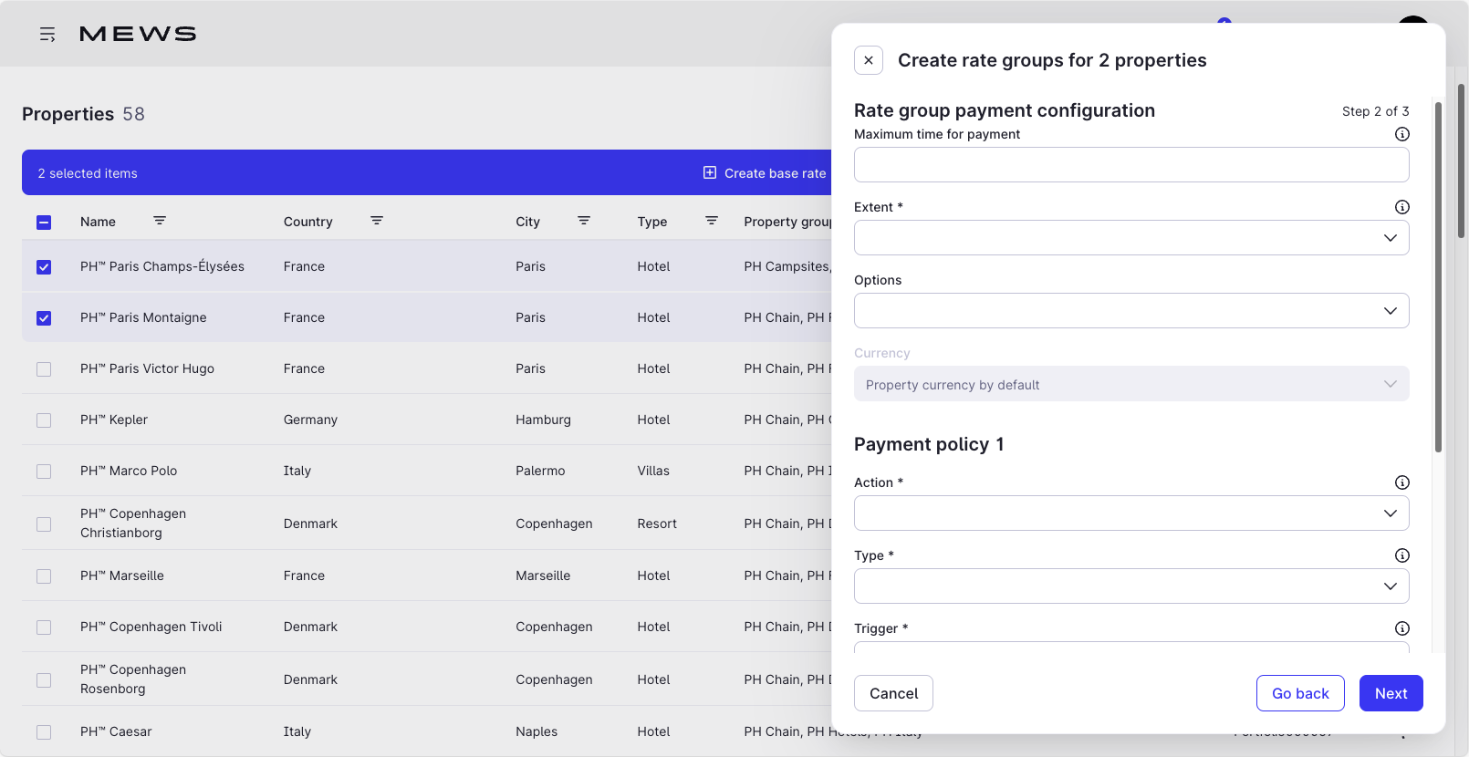This screenshot has height=757, width=1469.
Task: Check the PH Paris Victor Hugo row
Action: (44, 368)
